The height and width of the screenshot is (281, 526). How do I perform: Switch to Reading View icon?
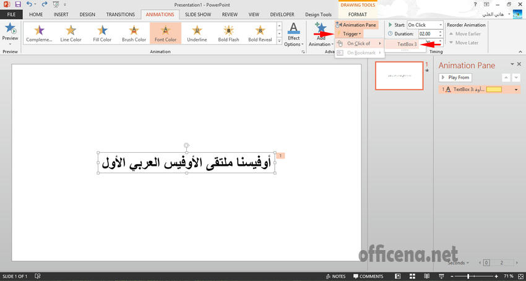pyautogui.click(x=427, y=276)
